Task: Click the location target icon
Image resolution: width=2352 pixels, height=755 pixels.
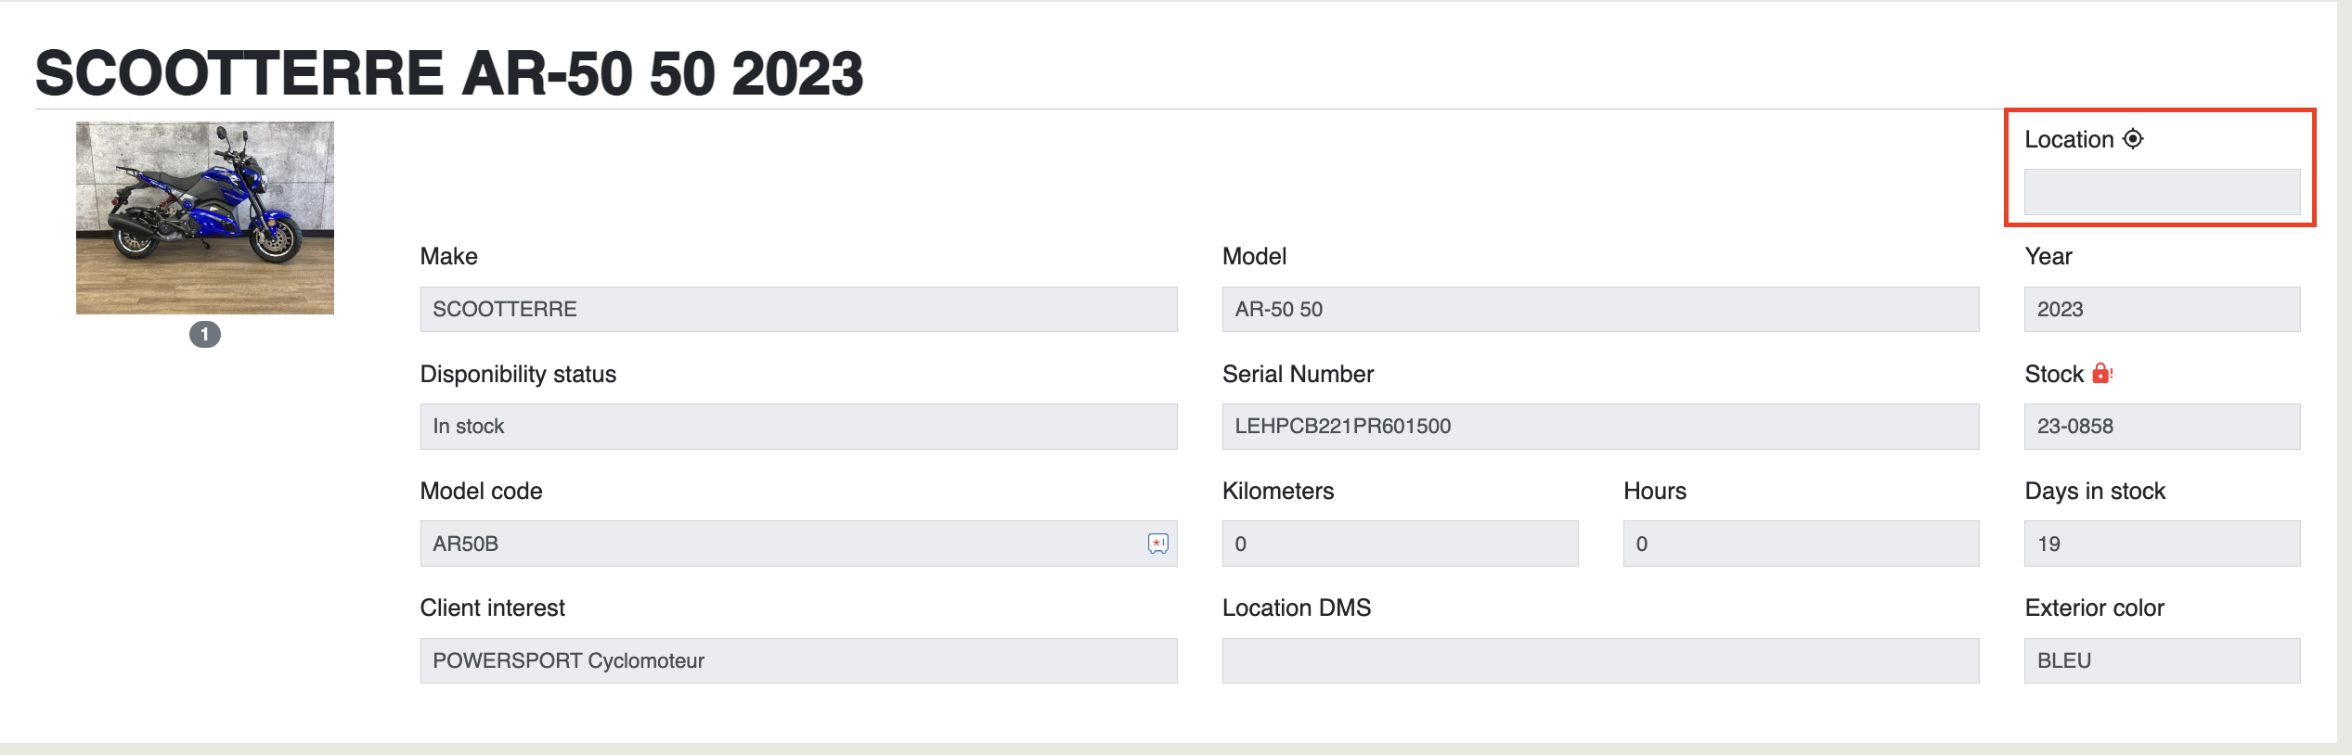Action: [2133, 139]
